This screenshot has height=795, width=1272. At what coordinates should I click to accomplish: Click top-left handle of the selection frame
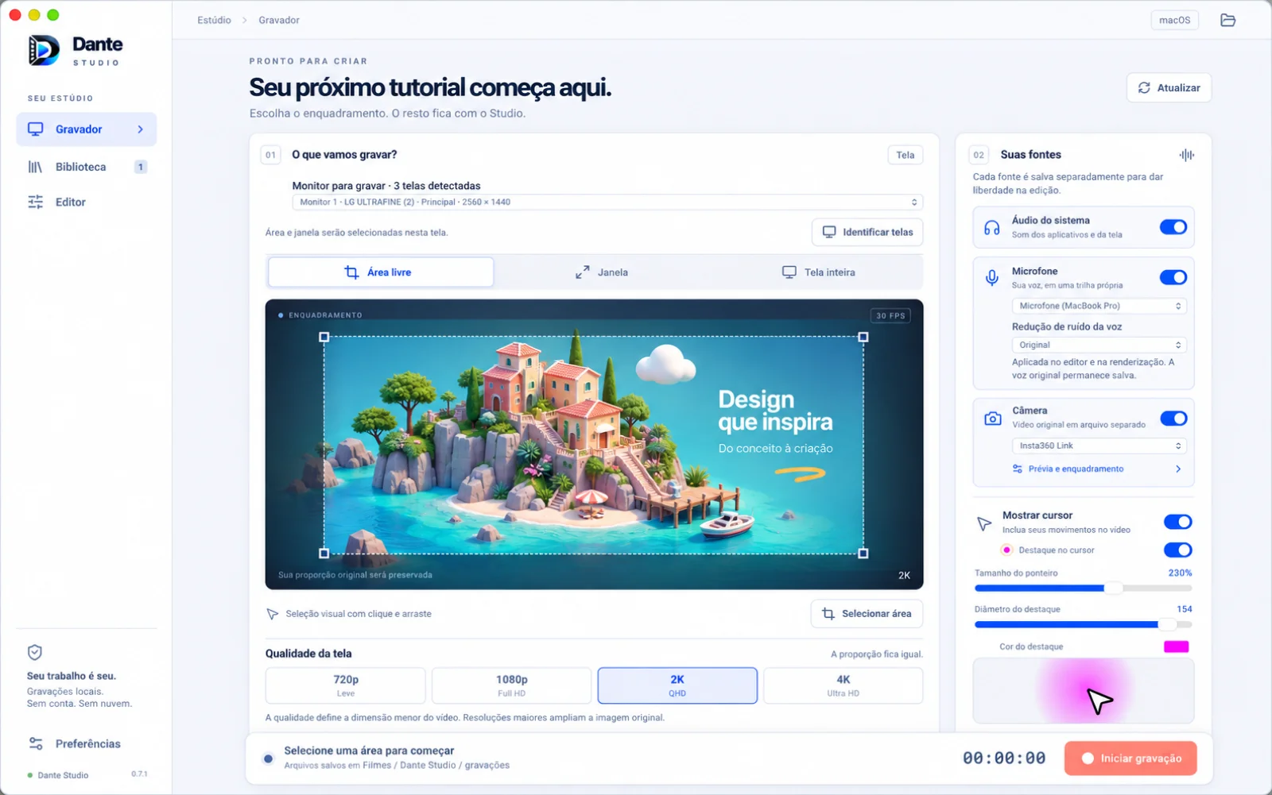coord(324,337)
